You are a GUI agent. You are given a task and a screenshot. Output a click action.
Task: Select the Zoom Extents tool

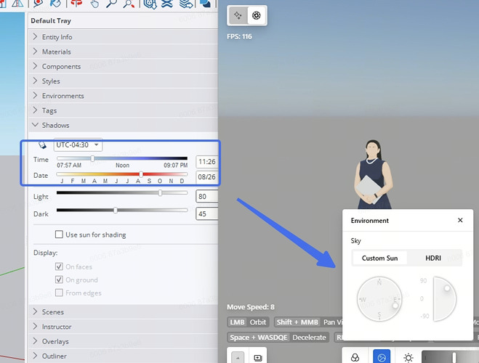129,4
